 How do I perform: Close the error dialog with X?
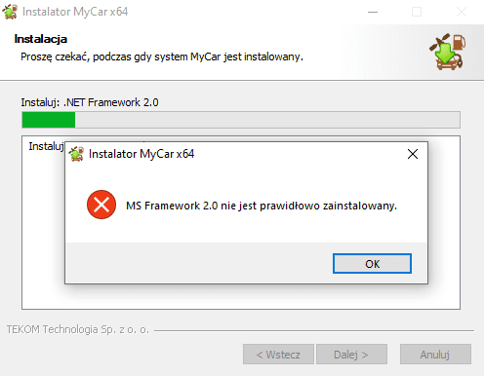[x=413, y=154]
